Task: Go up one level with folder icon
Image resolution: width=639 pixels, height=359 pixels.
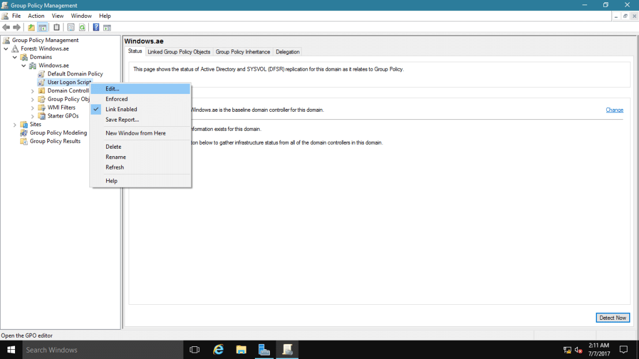Action: [x=31, y=27]
